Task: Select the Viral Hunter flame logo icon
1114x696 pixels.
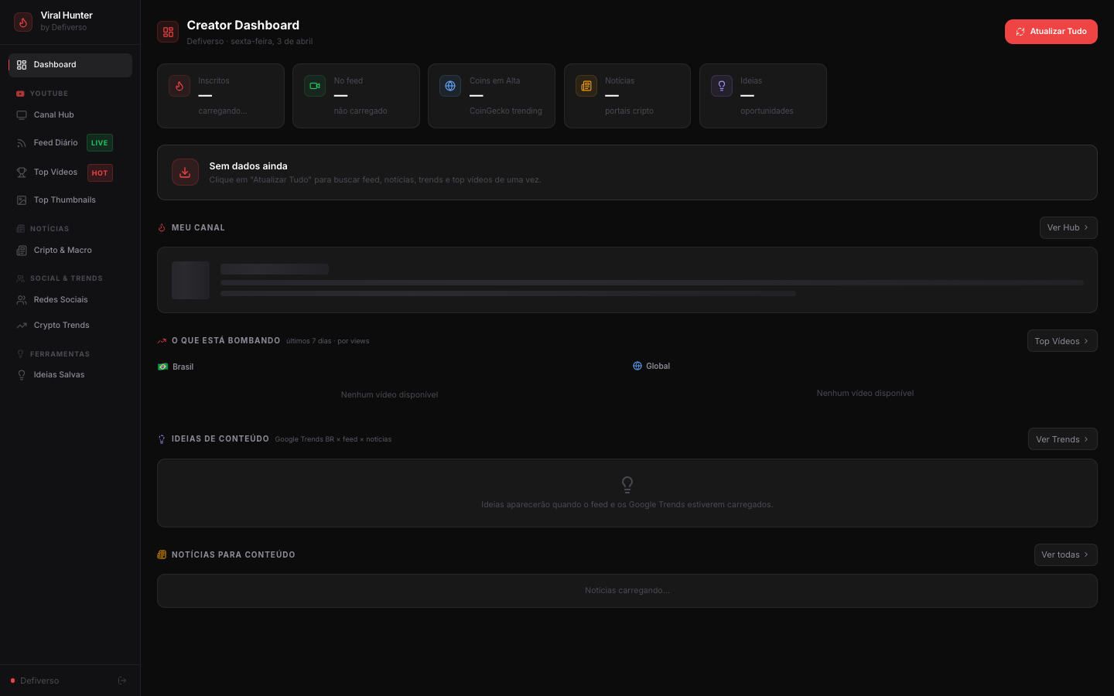Action: click(22, 22)
